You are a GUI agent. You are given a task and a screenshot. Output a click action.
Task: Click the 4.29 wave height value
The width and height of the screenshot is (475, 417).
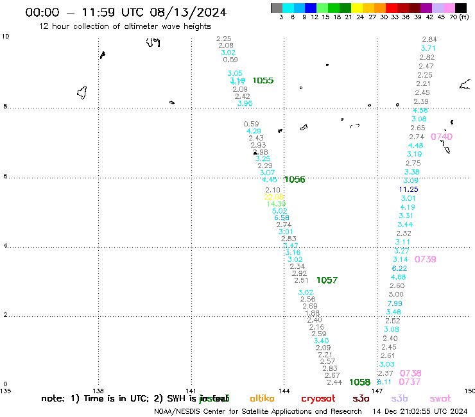pos(254,131)
